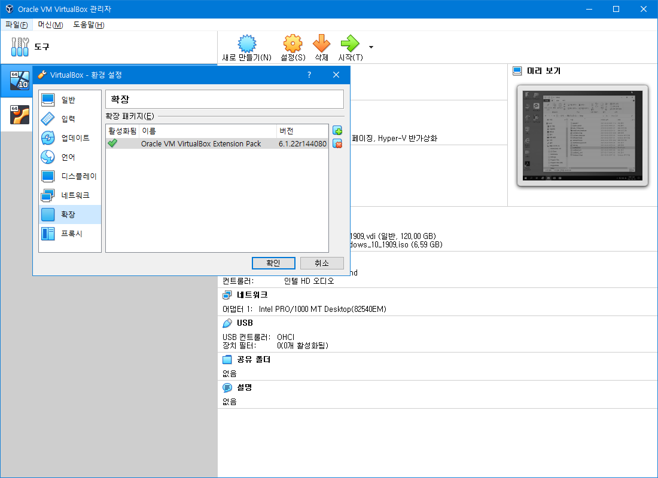658x478 pixels.
Task: Click the 공유 폴더 folder icon
Action: coord(227,359)
